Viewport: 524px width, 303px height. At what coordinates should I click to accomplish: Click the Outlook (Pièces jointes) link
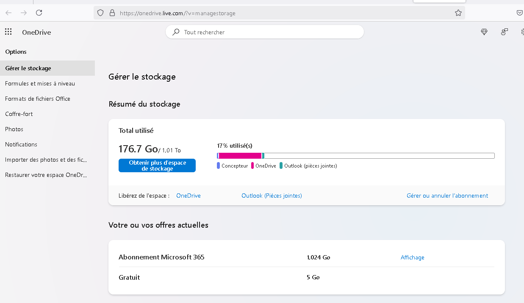pyautogui.click(x=272, y=196)
